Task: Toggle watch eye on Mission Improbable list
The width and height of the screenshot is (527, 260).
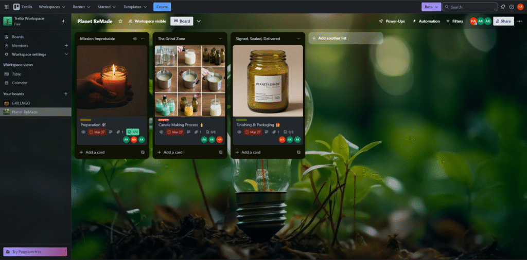Action: point(135,39)
